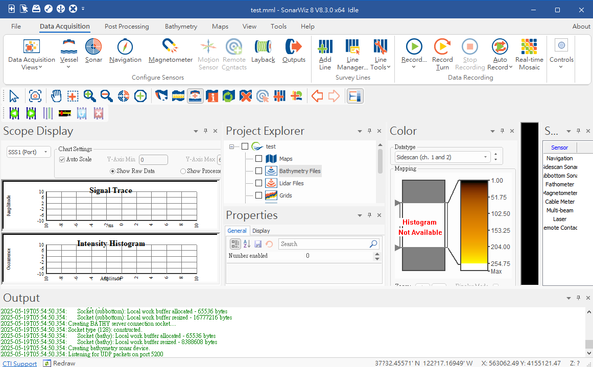Click the Properties Search field
593x367 pixels.
point(328,244)
